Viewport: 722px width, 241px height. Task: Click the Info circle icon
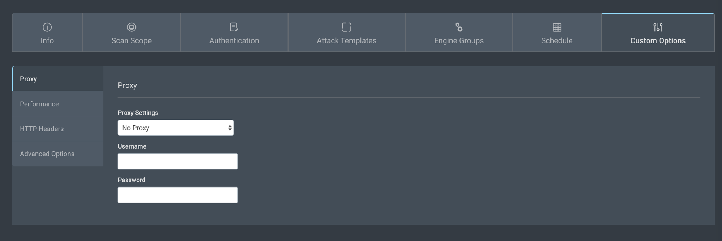coord(47,27)
